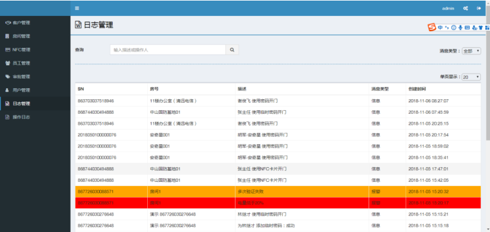Open Sogou skin shirt icon

(x=481, y=28)
